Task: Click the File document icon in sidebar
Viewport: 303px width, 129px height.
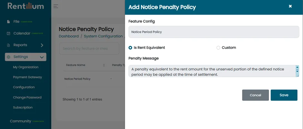Action: pyautogui.click(x=8, y=22)
